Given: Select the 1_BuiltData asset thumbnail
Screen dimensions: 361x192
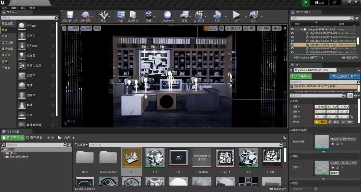Looking at the screenshot, I should (202, 158).
